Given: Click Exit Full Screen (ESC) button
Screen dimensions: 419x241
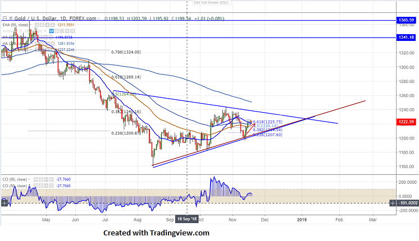Looking at the screenshot, I should (x=211, y=2).
